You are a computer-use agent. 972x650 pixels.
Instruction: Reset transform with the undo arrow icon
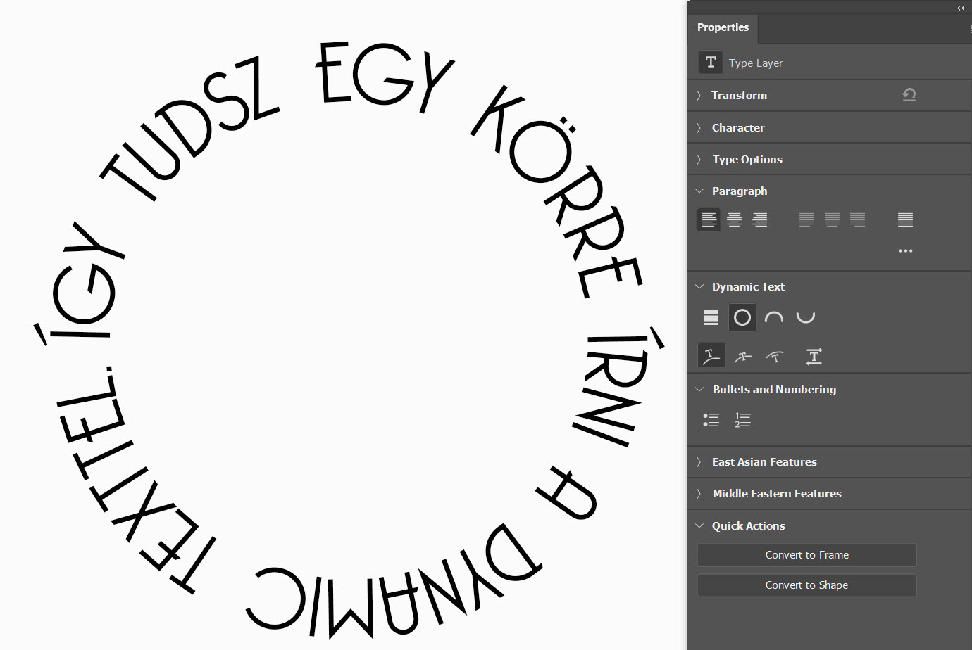[x=909, y=95]
